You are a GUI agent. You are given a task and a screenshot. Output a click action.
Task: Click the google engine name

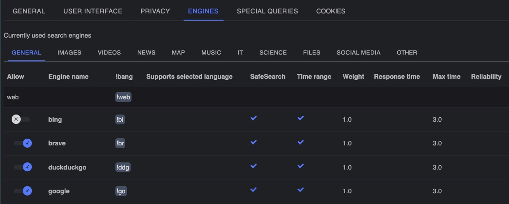[x=59, y=191]
